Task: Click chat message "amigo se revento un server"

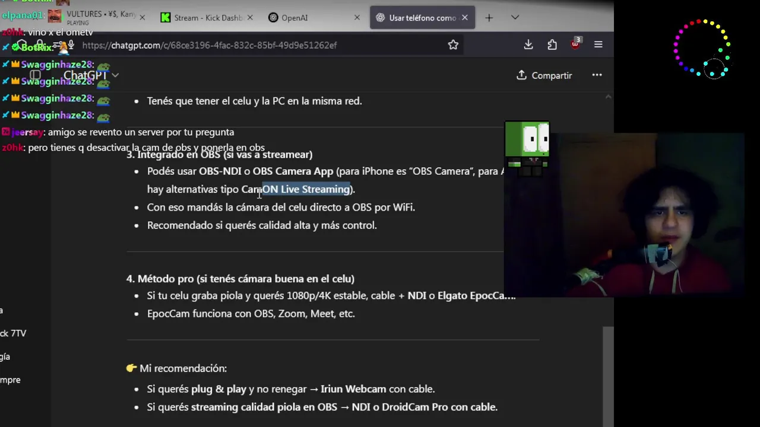Action: tap(141, 132)
